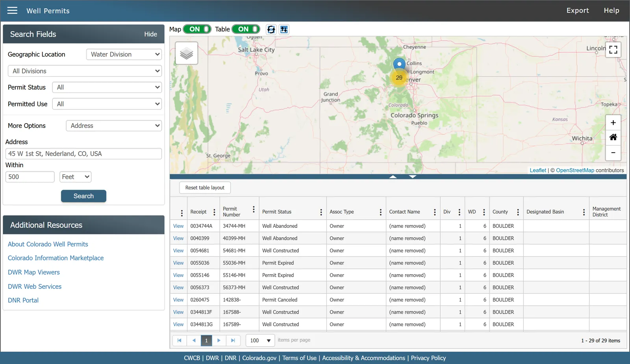Image resolution: width=630 pixels, height=364 pixels.
Task: Click the blue location pin marker
Action: (399, 64)
